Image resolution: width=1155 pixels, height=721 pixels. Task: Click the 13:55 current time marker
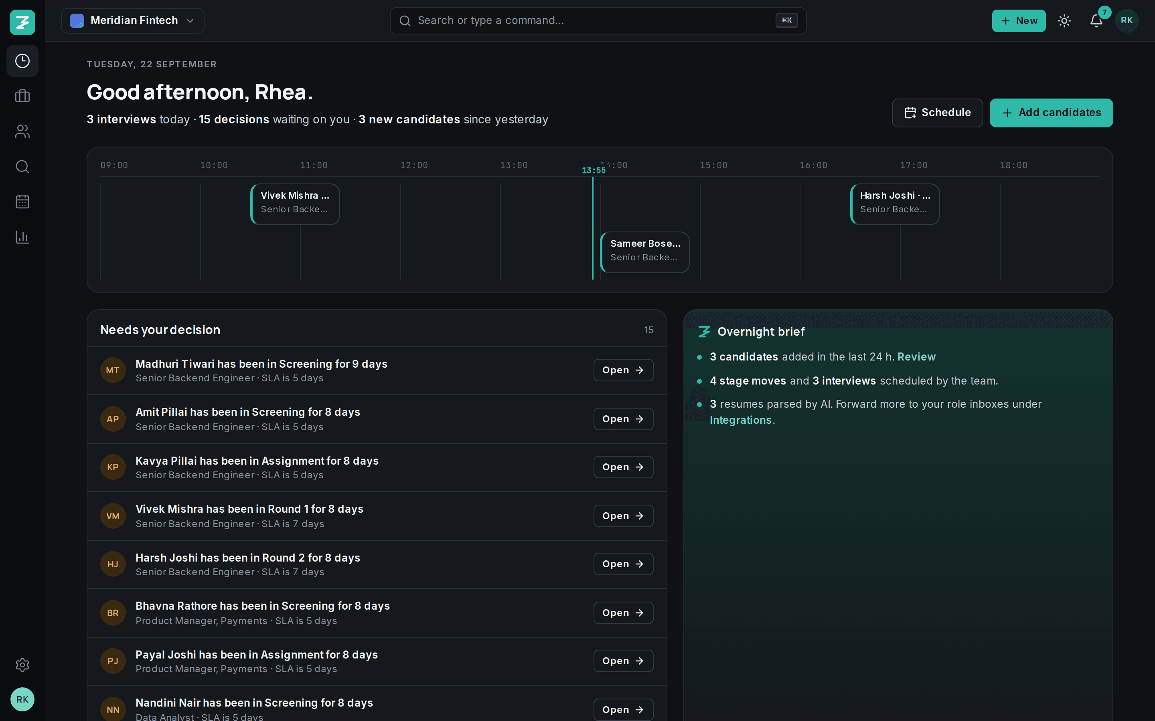[593, 170]
